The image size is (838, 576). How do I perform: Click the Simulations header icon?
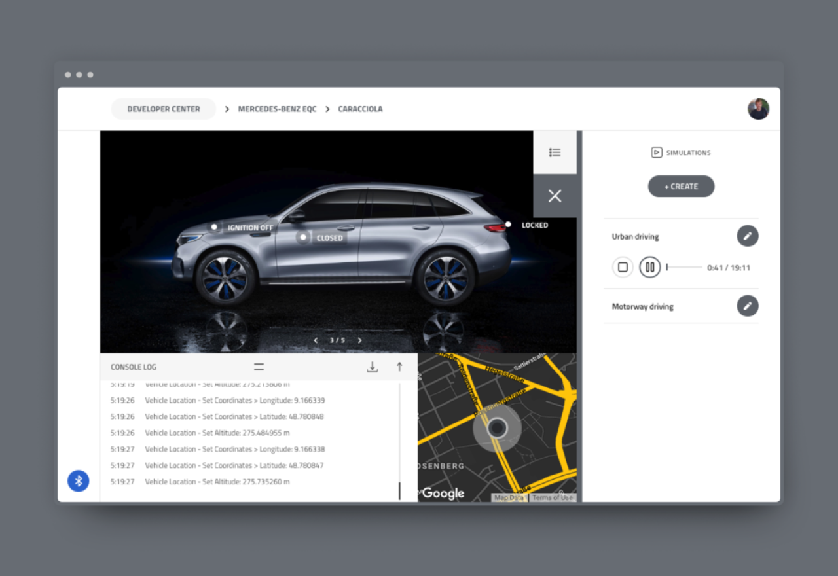pos(657,153)
